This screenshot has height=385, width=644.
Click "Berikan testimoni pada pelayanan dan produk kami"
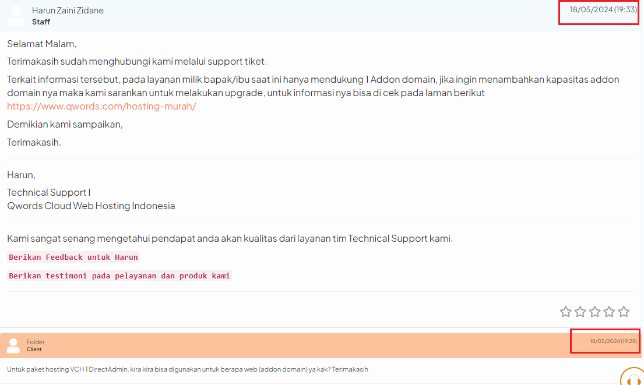pos(119,275)
